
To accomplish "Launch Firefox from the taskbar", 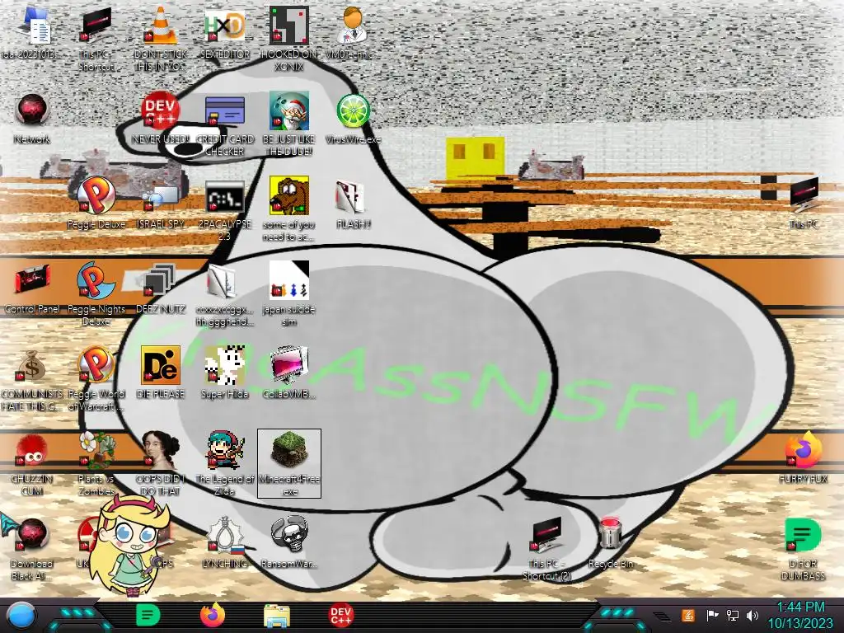I will pyautogui.click(x=213, y=615).
